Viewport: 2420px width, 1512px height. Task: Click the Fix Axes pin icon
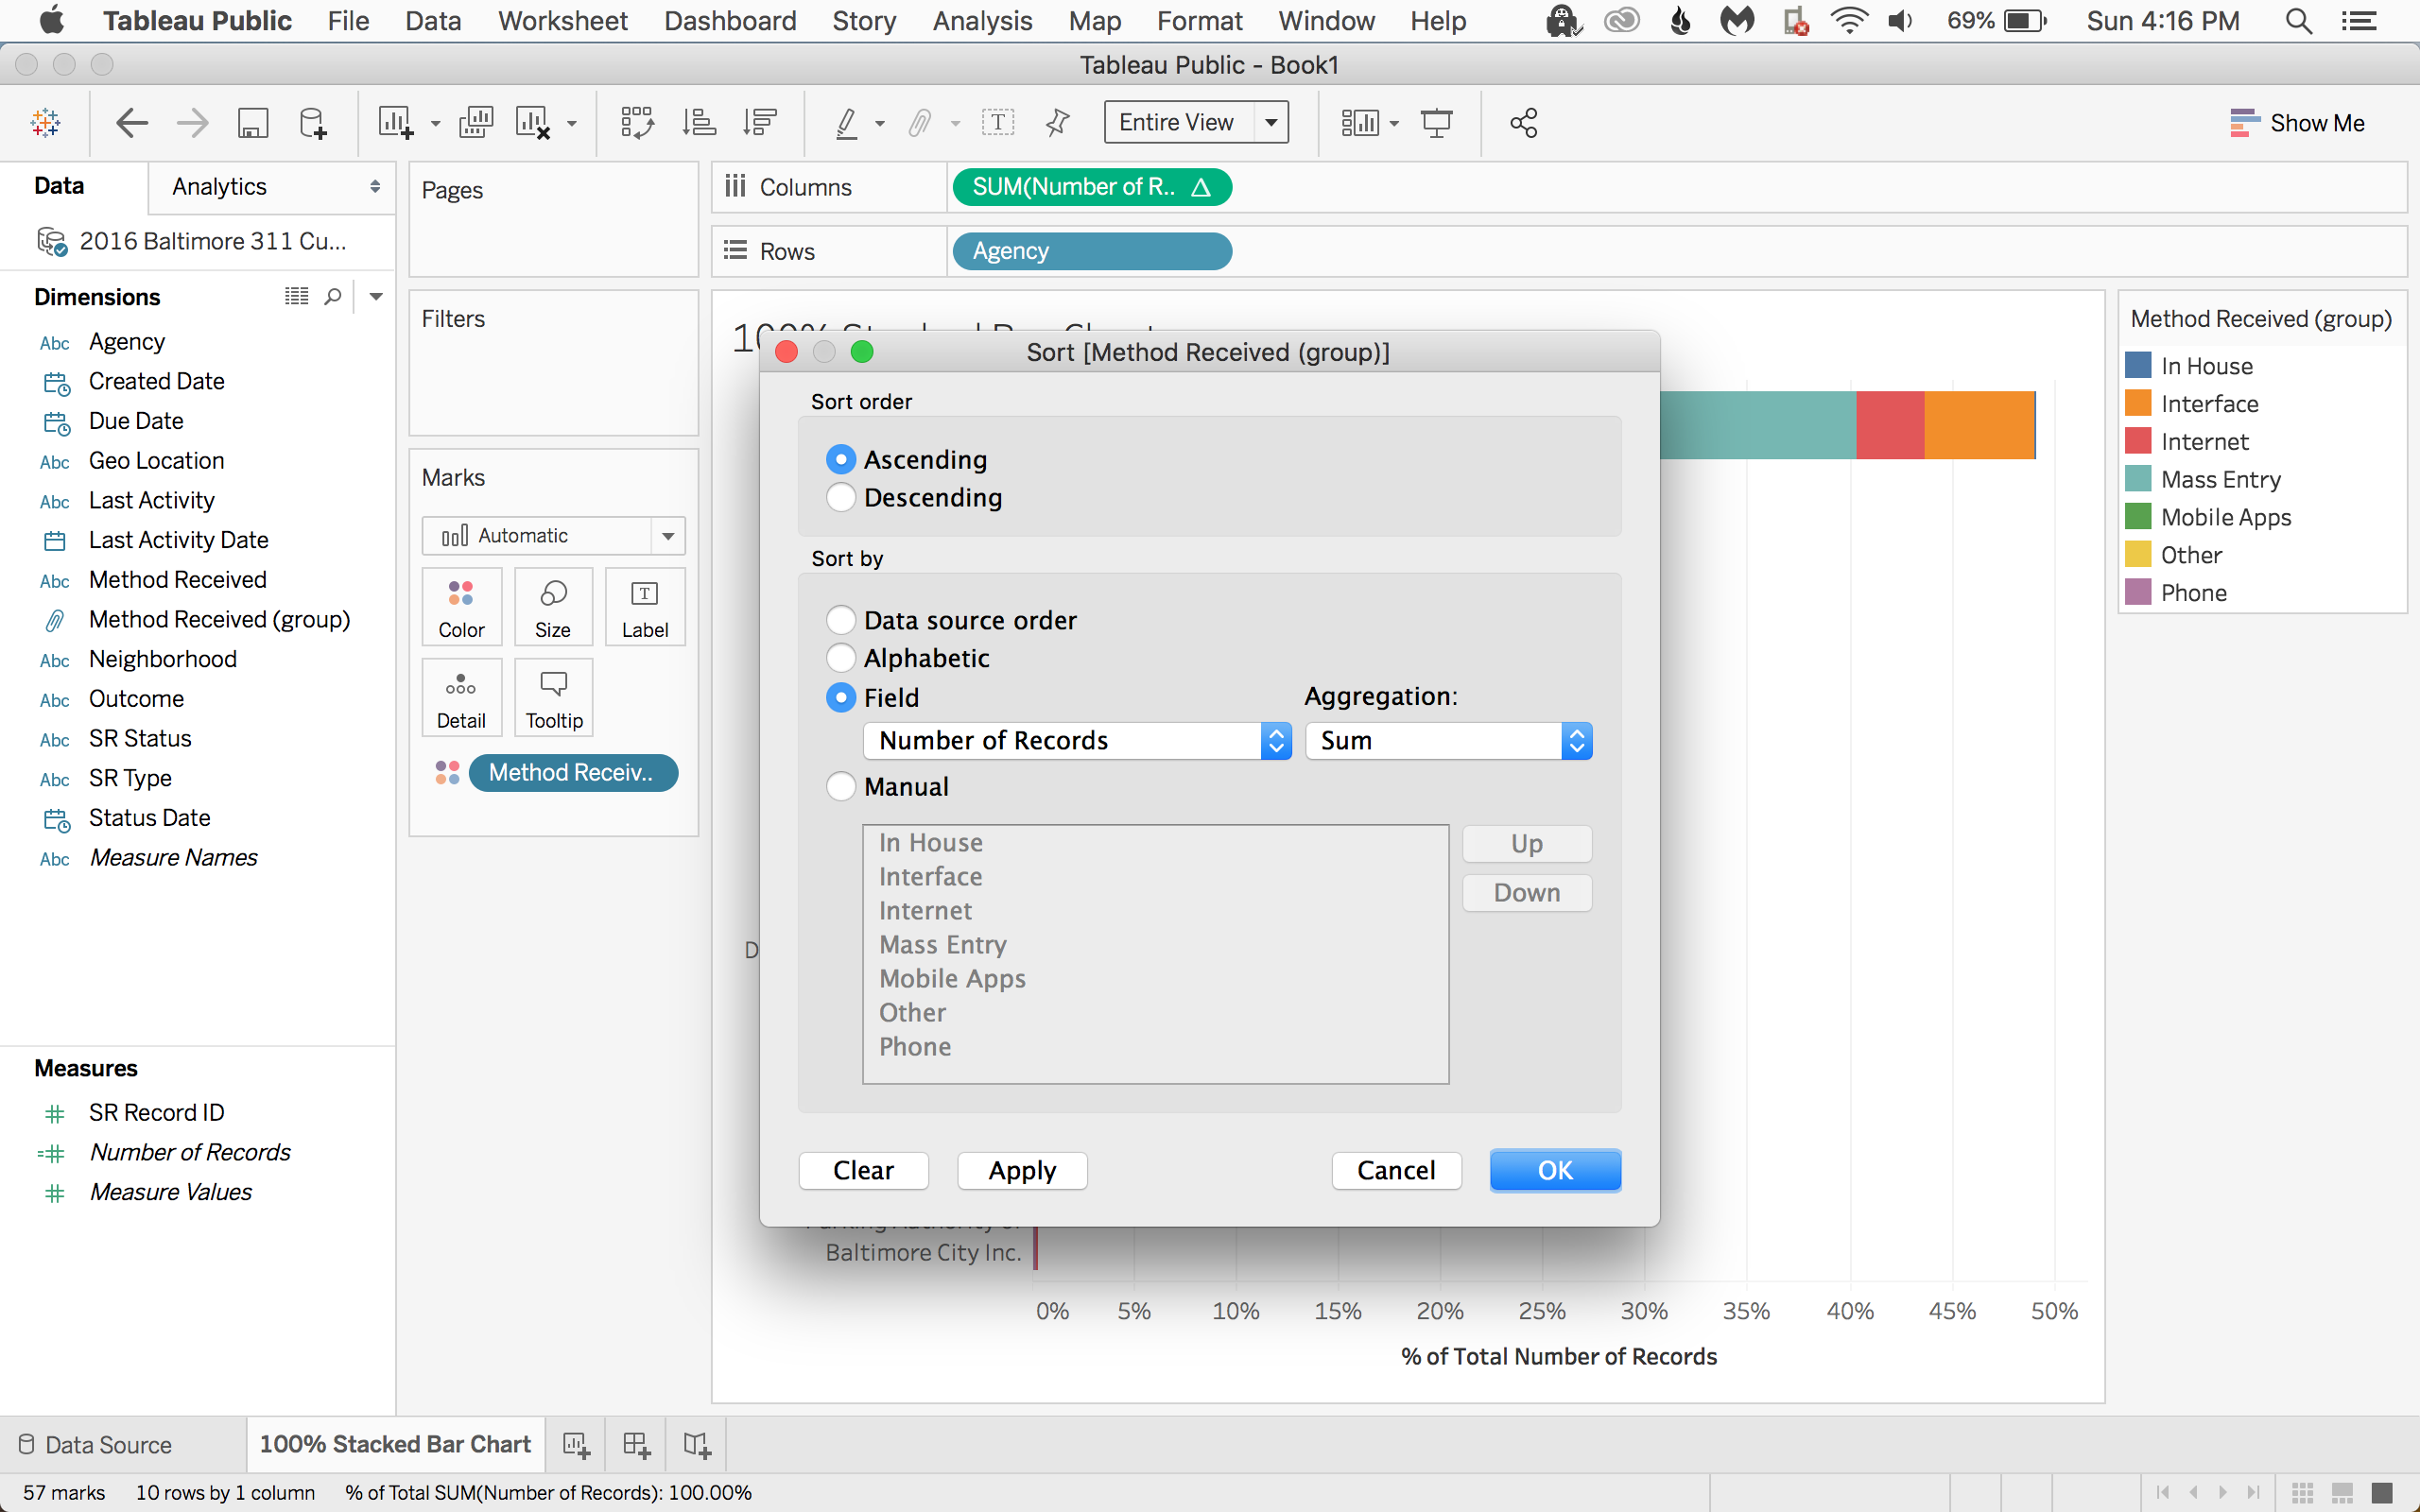coord(1057,123)
